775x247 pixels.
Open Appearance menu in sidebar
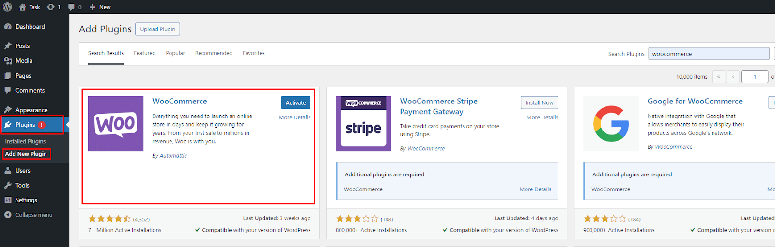point(31,110)
